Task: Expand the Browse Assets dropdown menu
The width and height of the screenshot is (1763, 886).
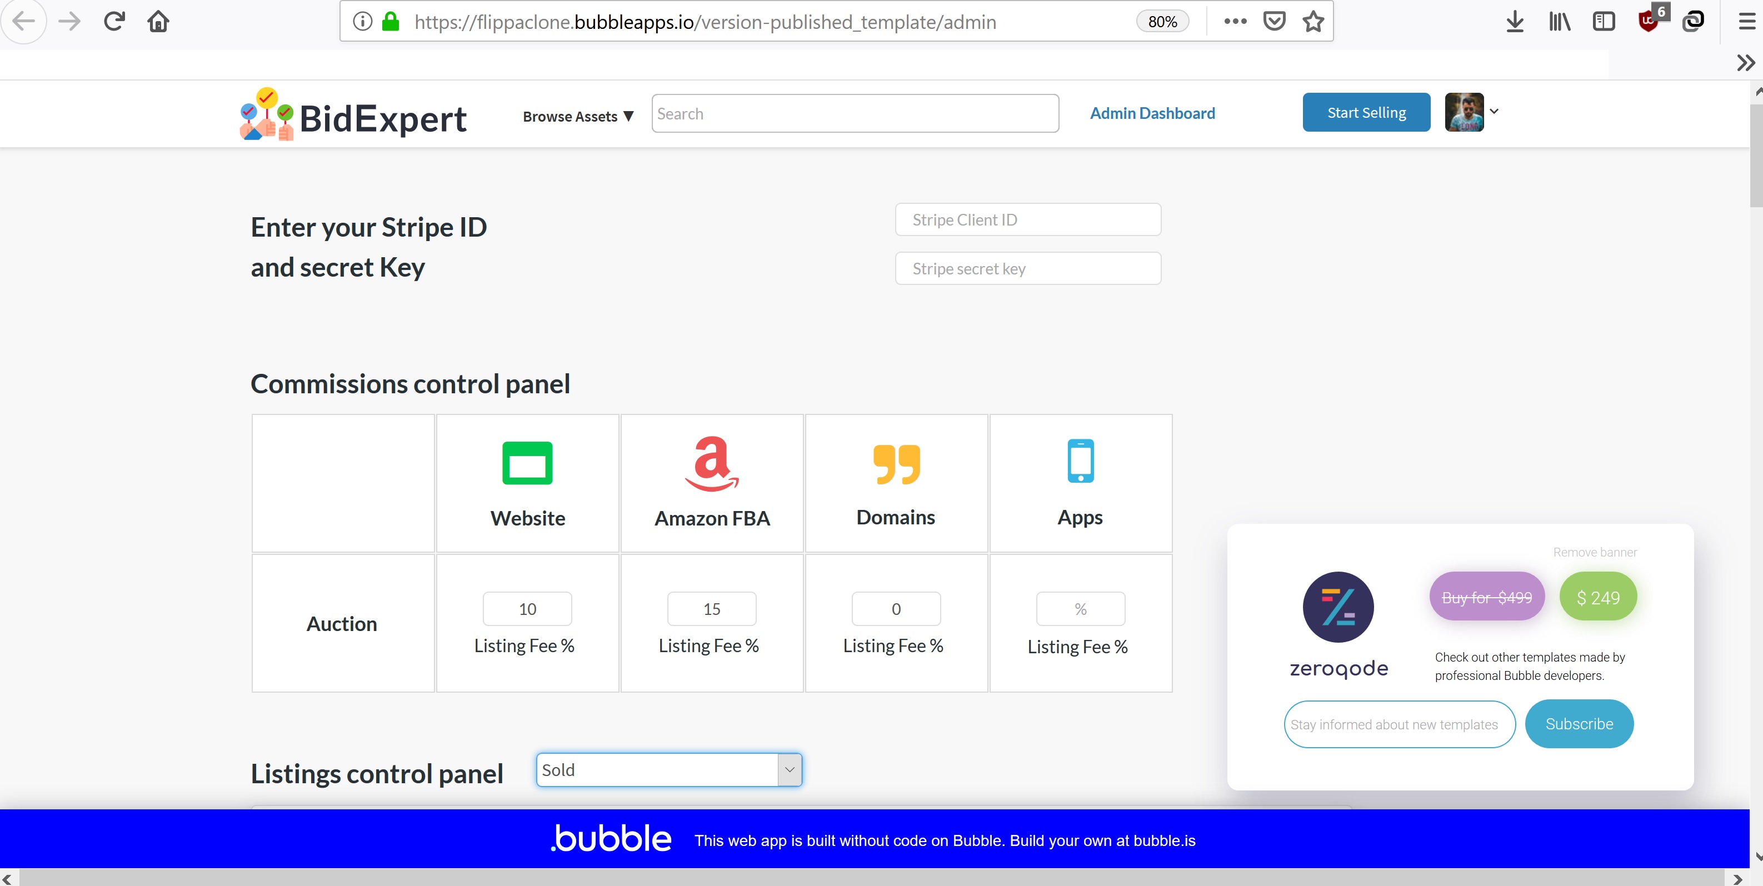Action: 578,116
